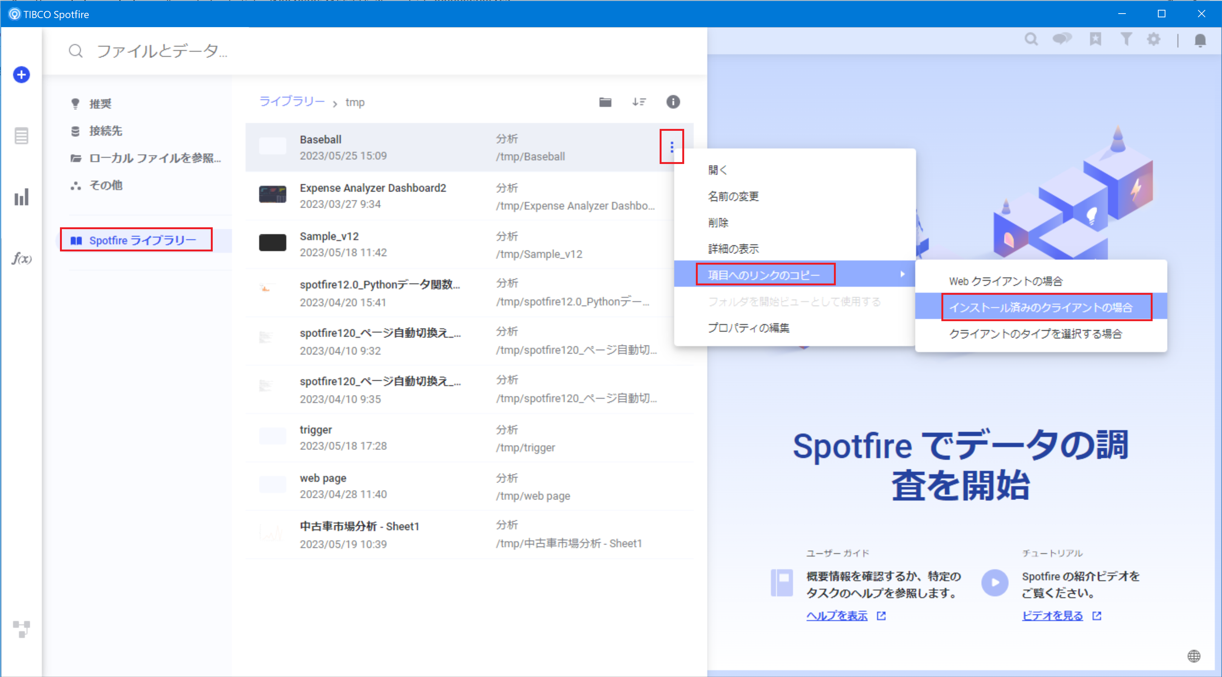1222x677 pixels.
Task: Click the blue plus Files and data button
Action: [21, 74]
